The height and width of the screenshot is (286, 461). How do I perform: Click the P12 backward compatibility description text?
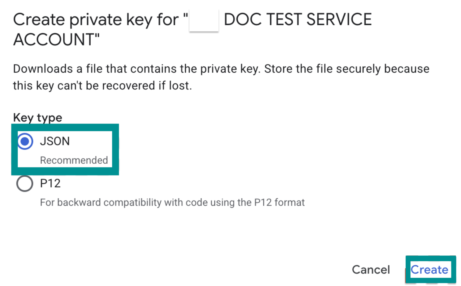pos(172,202)
